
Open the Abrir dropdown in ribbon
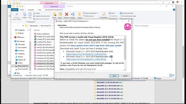(112, 13)
